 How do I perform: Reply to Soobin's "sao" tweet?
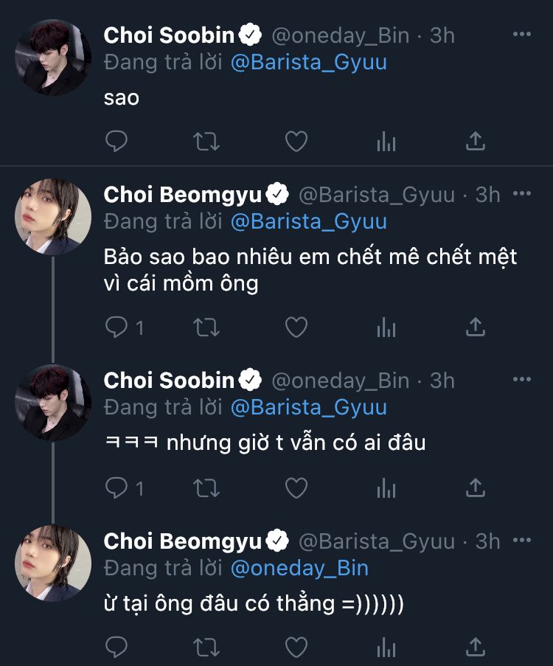tap(116, 141)
